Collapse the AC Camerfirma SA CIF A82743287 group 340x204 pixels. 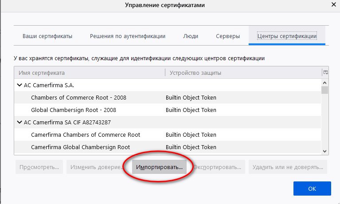[x=20, y=122]
